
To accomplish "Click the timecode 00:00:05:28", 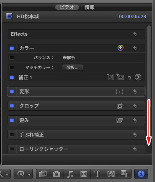I will 133,17.
